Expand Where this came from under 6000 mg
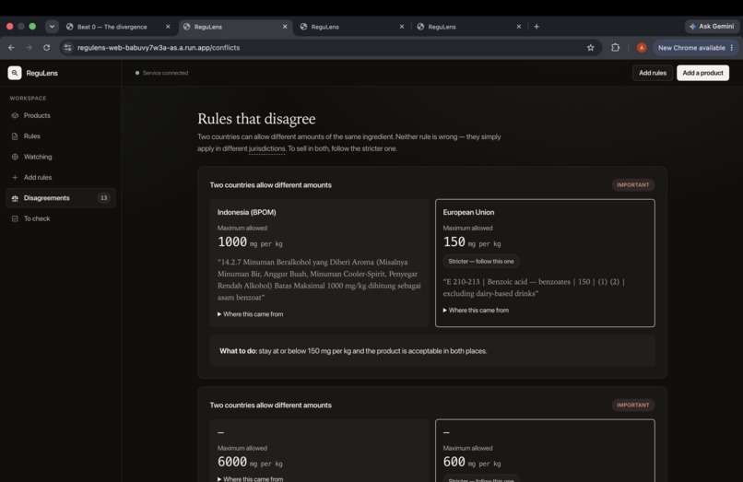Screen dimensions: 743x482 coord(250,478)
